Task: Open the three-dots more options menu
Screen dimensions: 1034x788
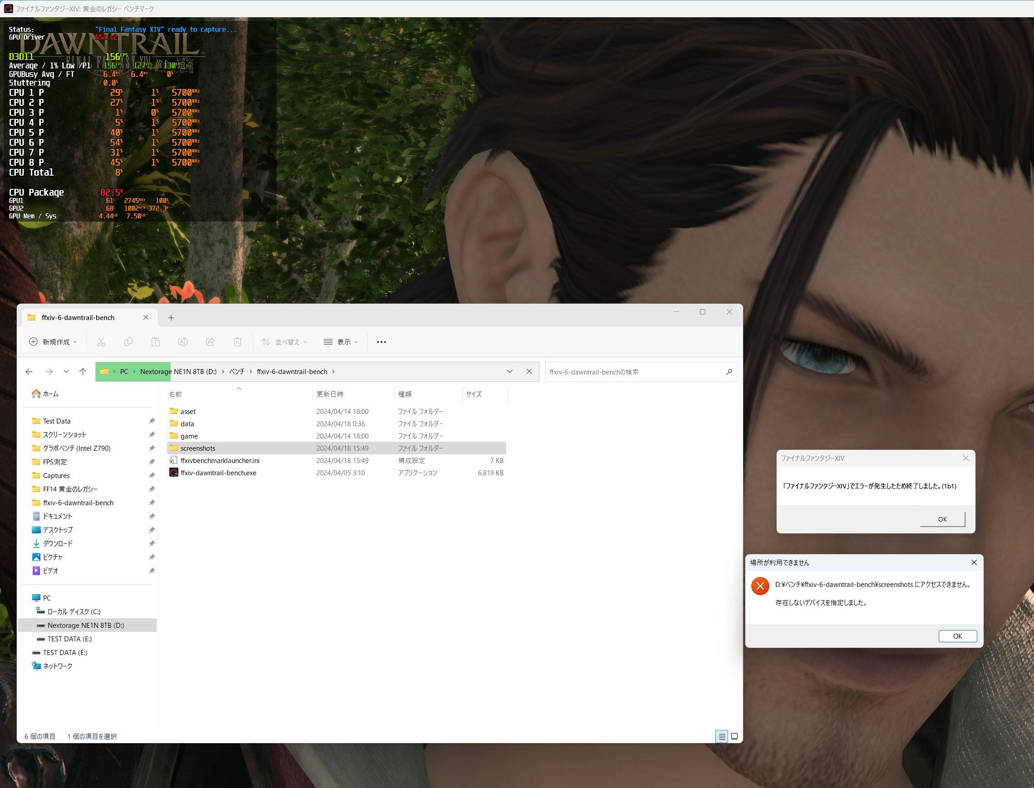Action: point(381,342)
